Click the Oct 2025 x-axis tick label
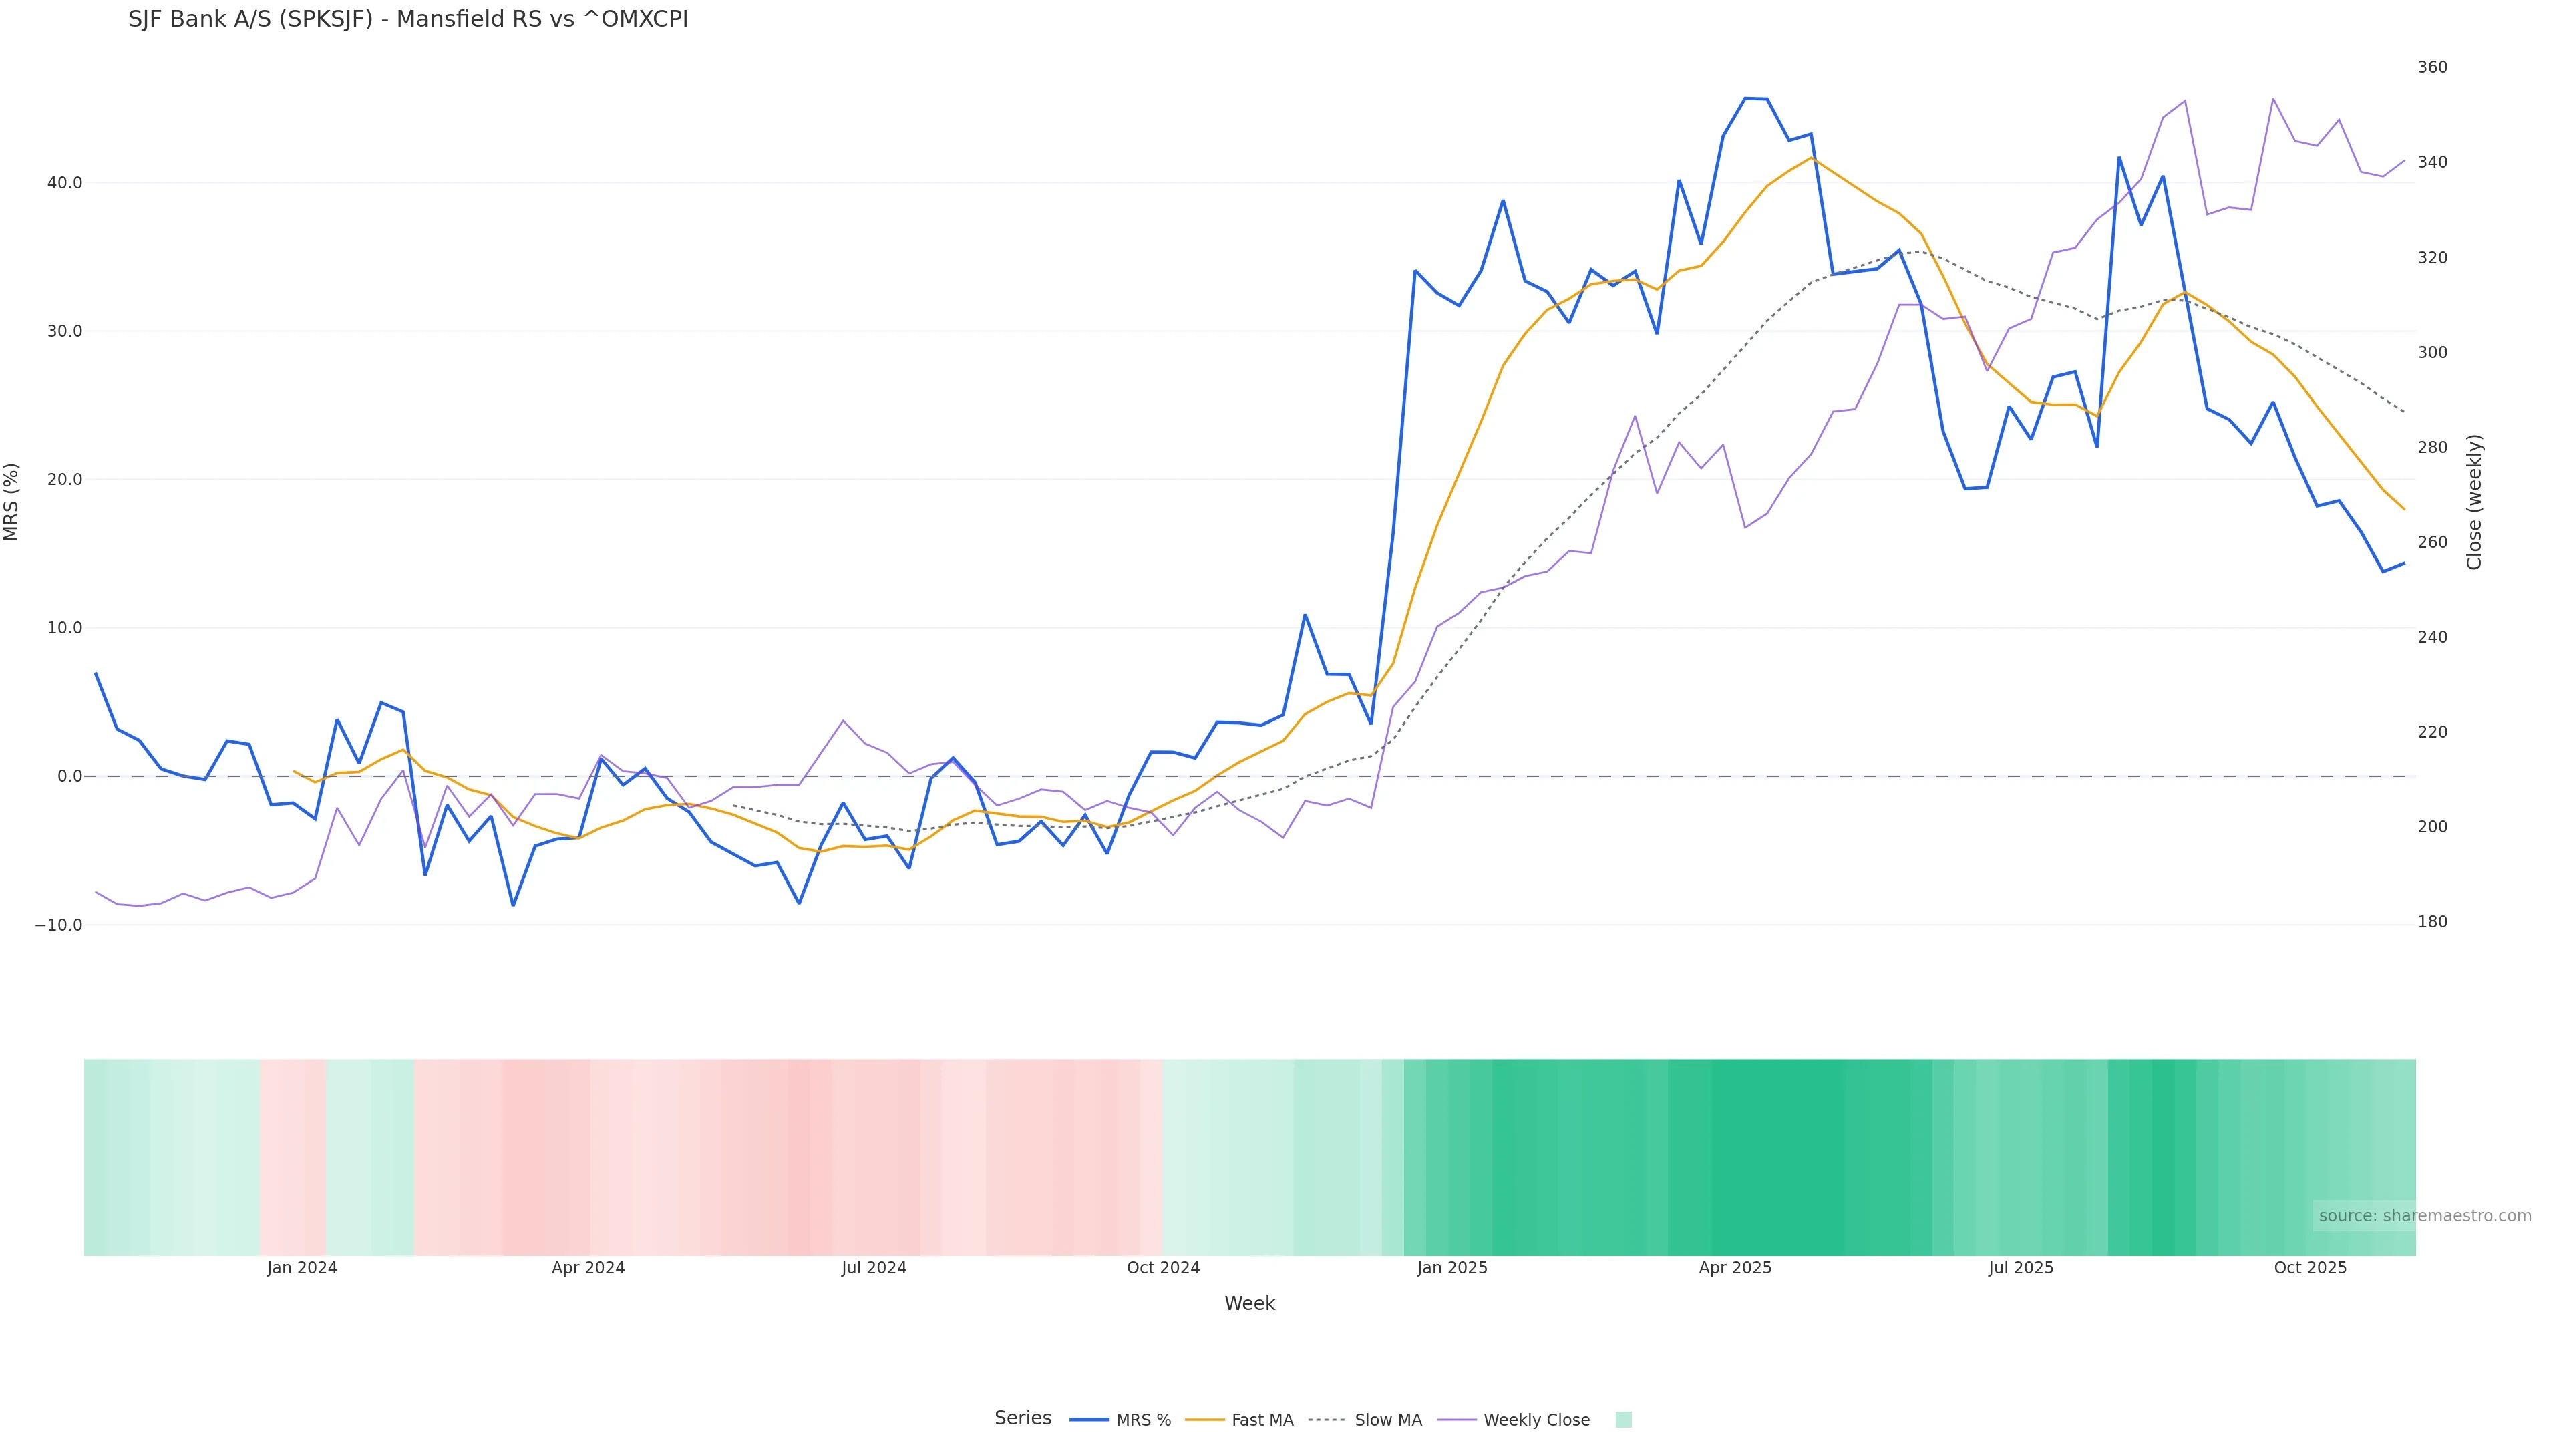 tap(2310, 1269)
